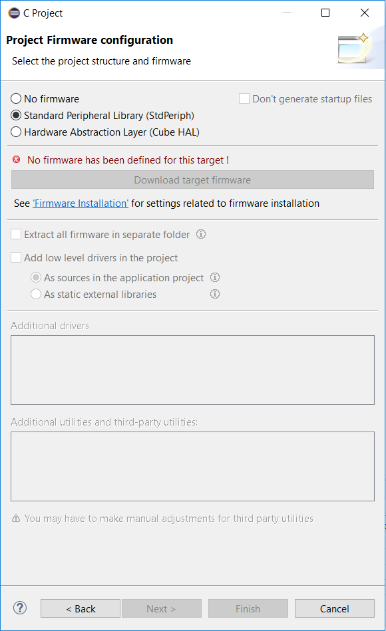This screenshot has height=631, width=386.
Task: Click info icon next to static external libraries
Action: [x=215, y=294]
